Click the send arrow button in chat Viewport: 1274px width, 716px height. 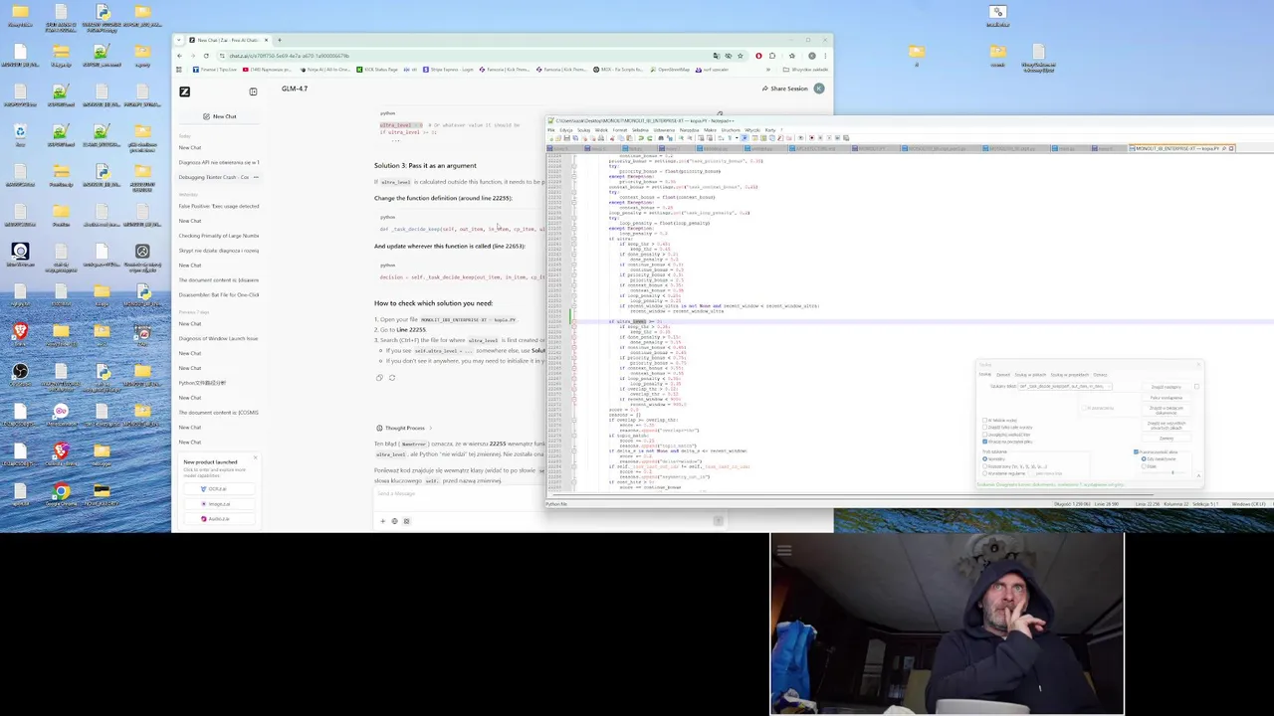point(719,521)
